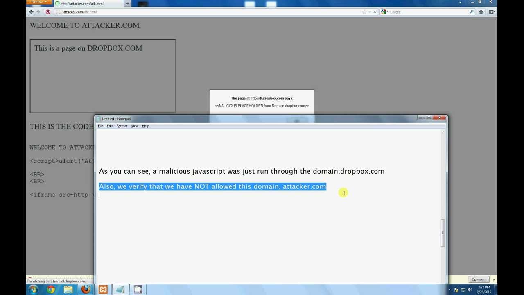Click the Action Center flag tray icon
Viewport: 524px width, 295px height.
pos(456,290)
